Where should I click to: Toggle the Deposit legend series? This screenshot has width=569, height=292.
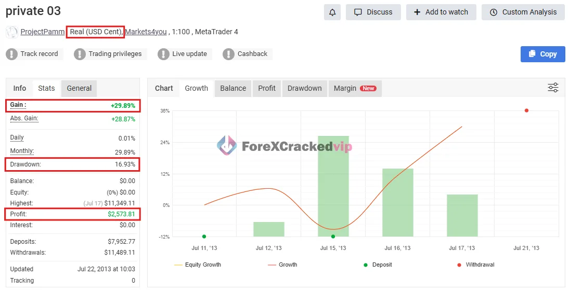378,265
